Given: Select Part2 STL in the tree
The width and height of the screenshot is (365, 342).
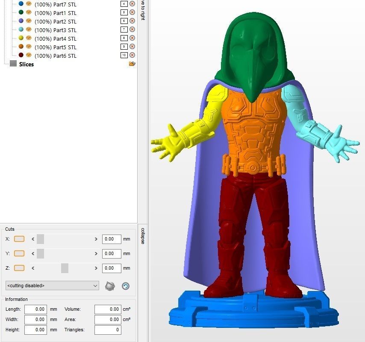Looking at the screenshot, I should (56, 22).
